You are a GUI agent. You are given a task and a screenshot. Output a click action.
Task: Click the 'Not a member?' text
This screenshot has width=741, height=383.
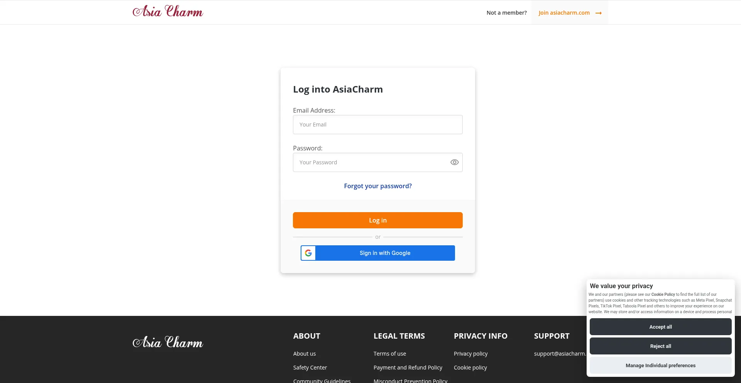(x=507, y=13)
